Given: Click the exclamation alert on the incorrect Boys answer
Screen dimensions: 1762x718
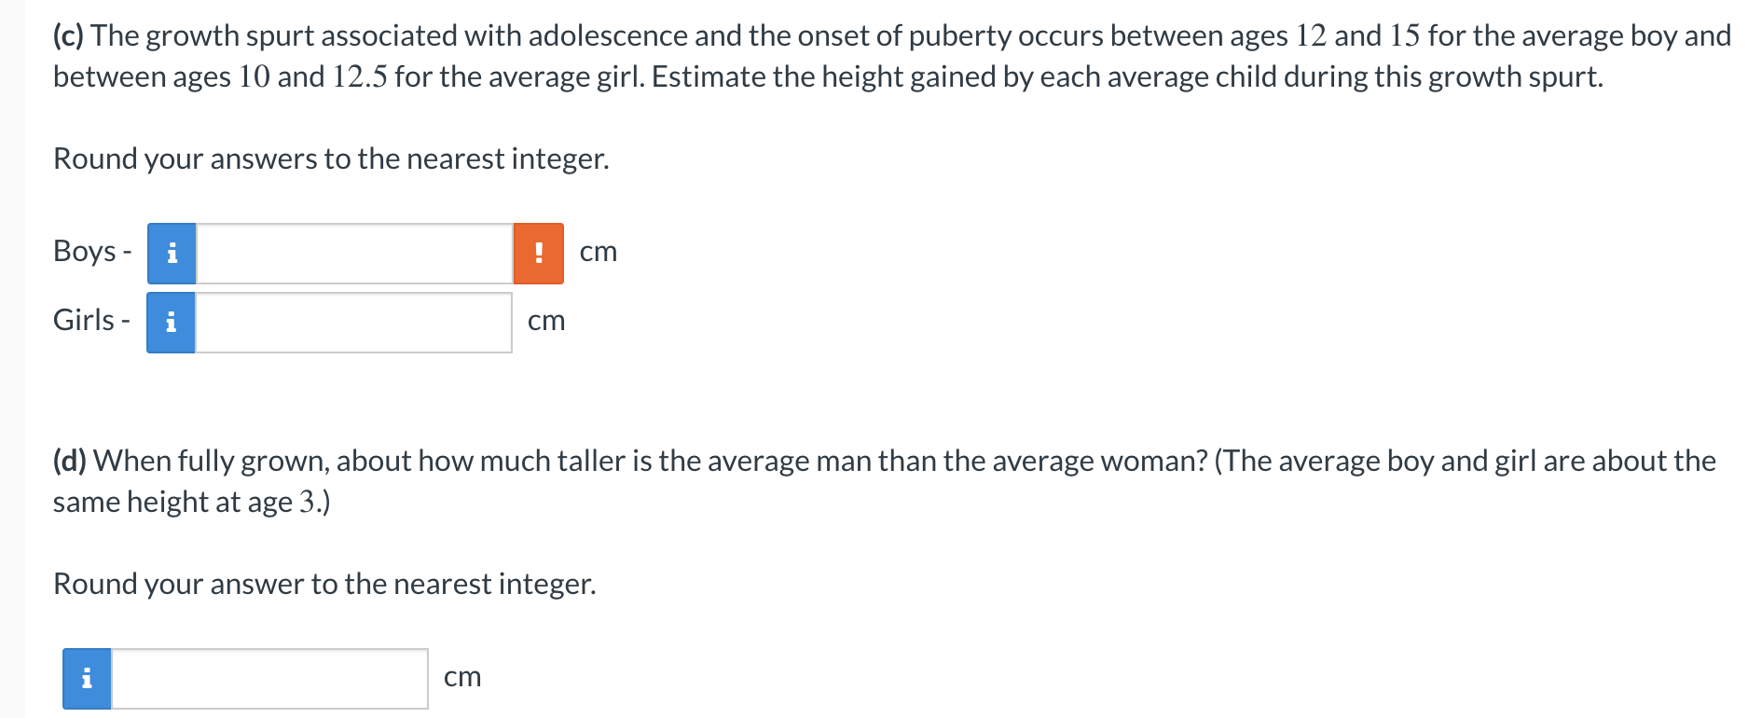Looking at the screenshot, I should (538, 252).
